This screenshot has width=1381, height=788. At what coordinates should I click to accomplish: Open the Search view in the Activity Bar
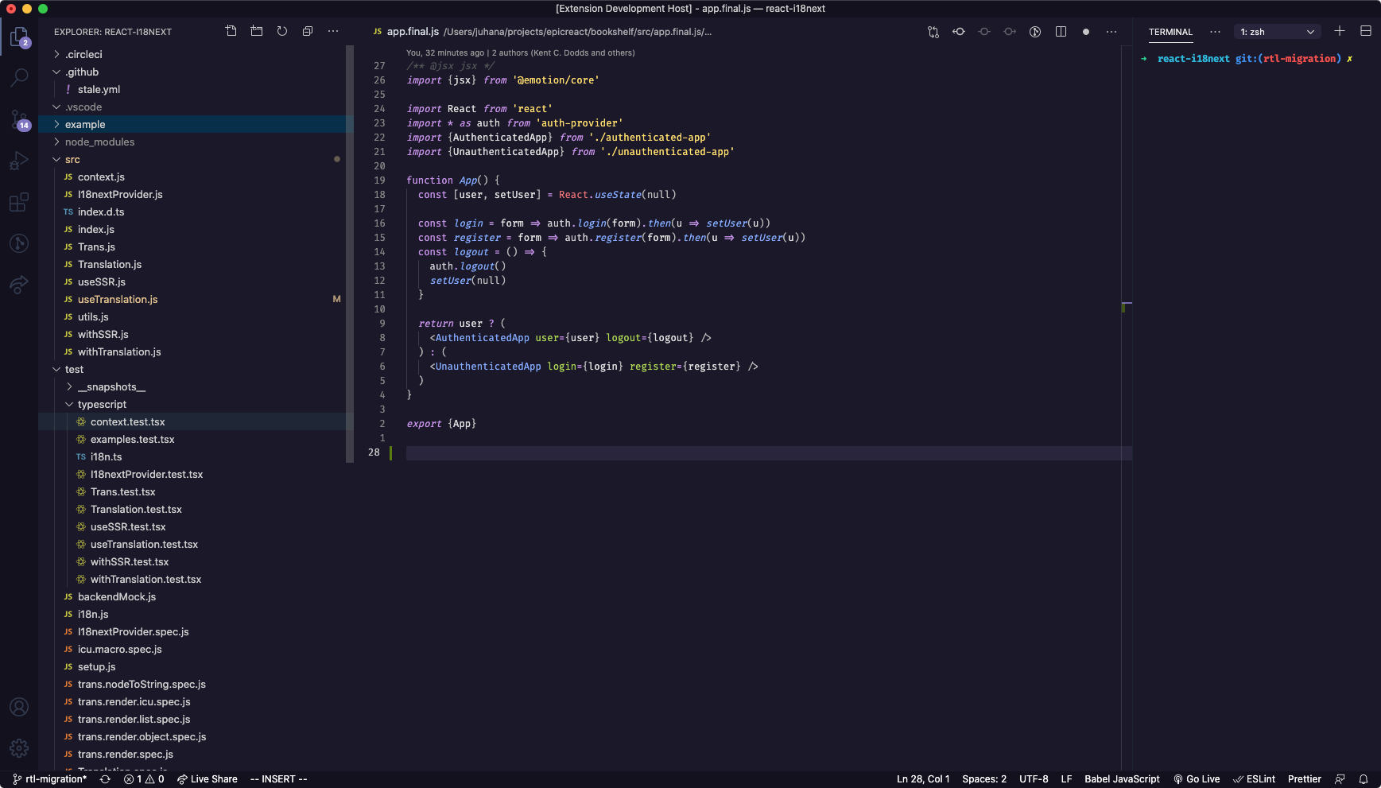click(x=19, y=77)
